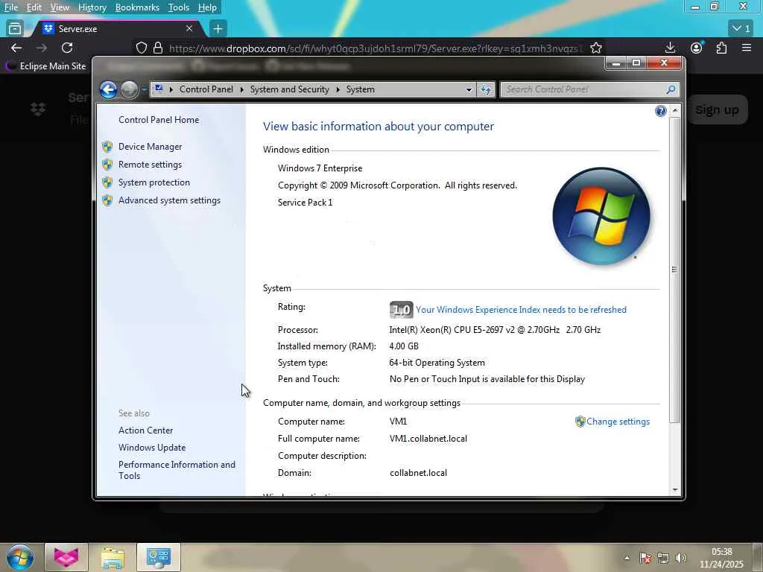The width and height of the screenshot is (763, 572).
Task: Click the vertical scrollbar thumb in System window
Action: click(x=674, y=270)
